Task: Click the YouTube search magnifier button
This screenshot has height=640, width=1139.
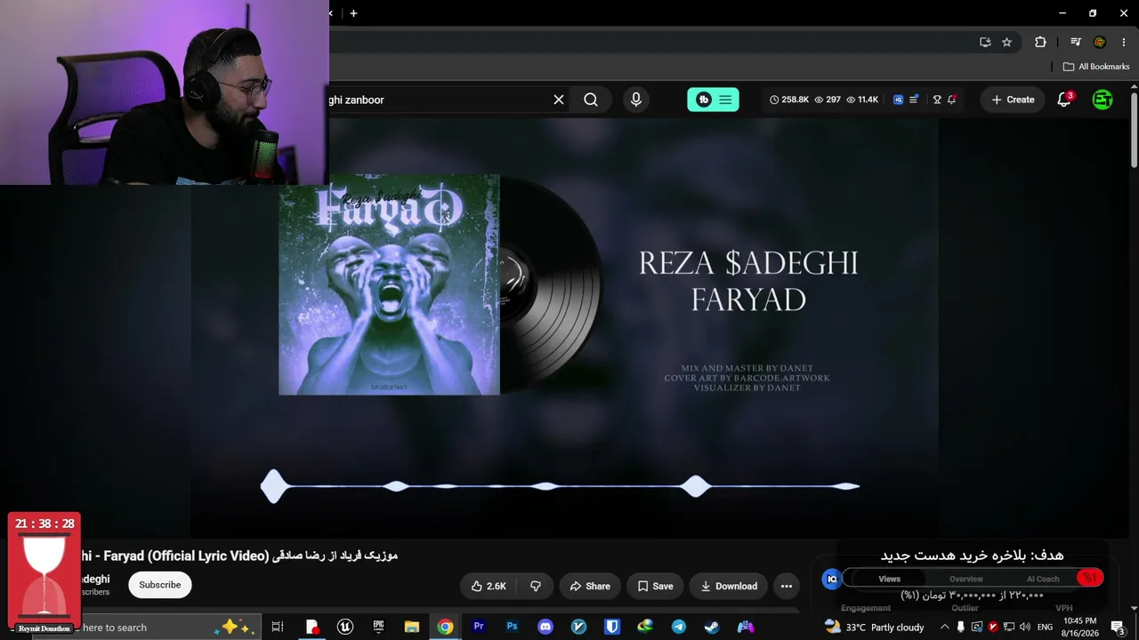Action: tap(591, 100)
